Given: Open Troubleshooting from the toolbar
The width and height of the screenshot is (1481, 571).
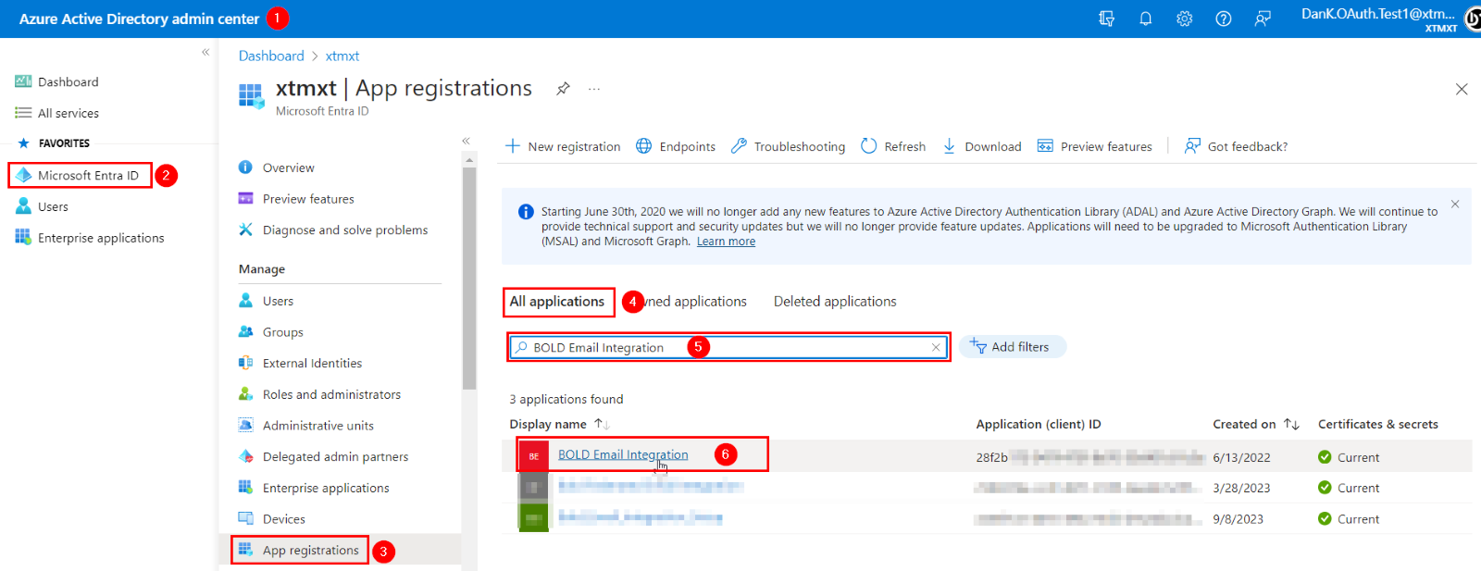Looking at the screenshot, I should click(x=788, y=146).
